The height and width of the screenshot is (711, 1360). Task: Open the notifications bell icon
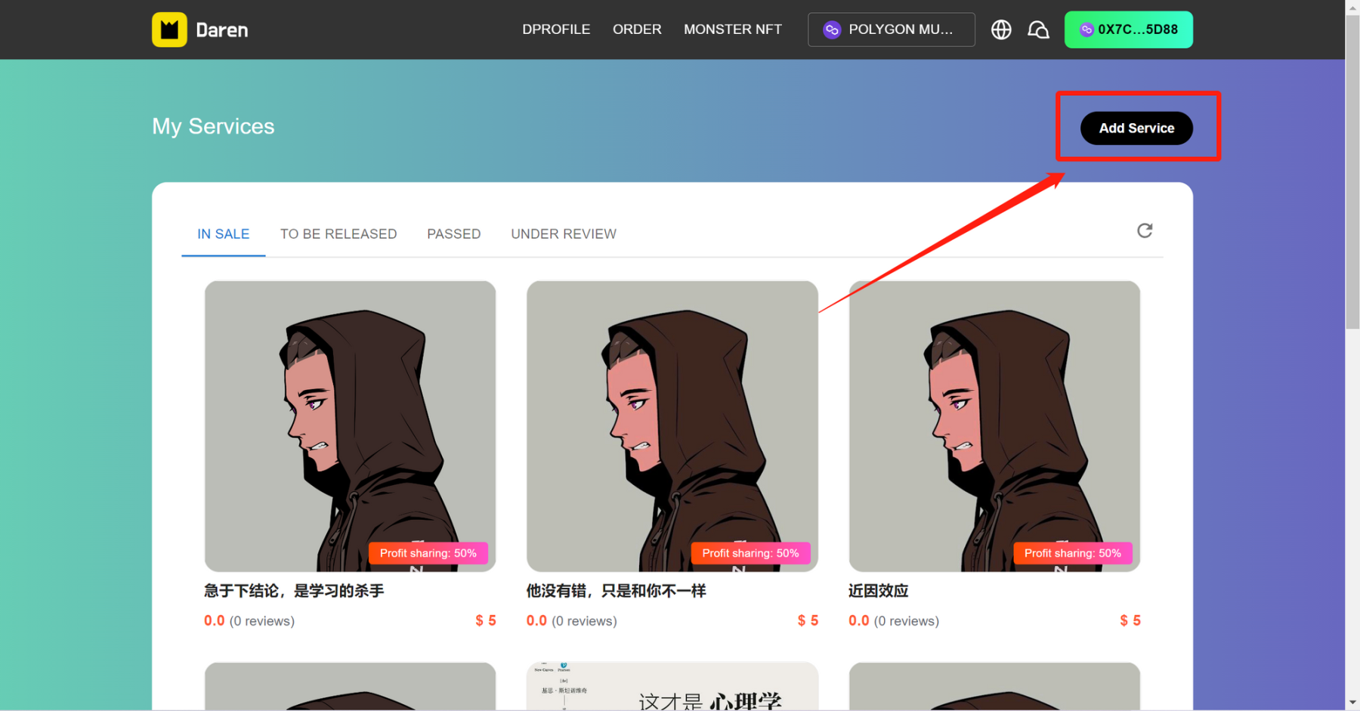coord(1038,29)
